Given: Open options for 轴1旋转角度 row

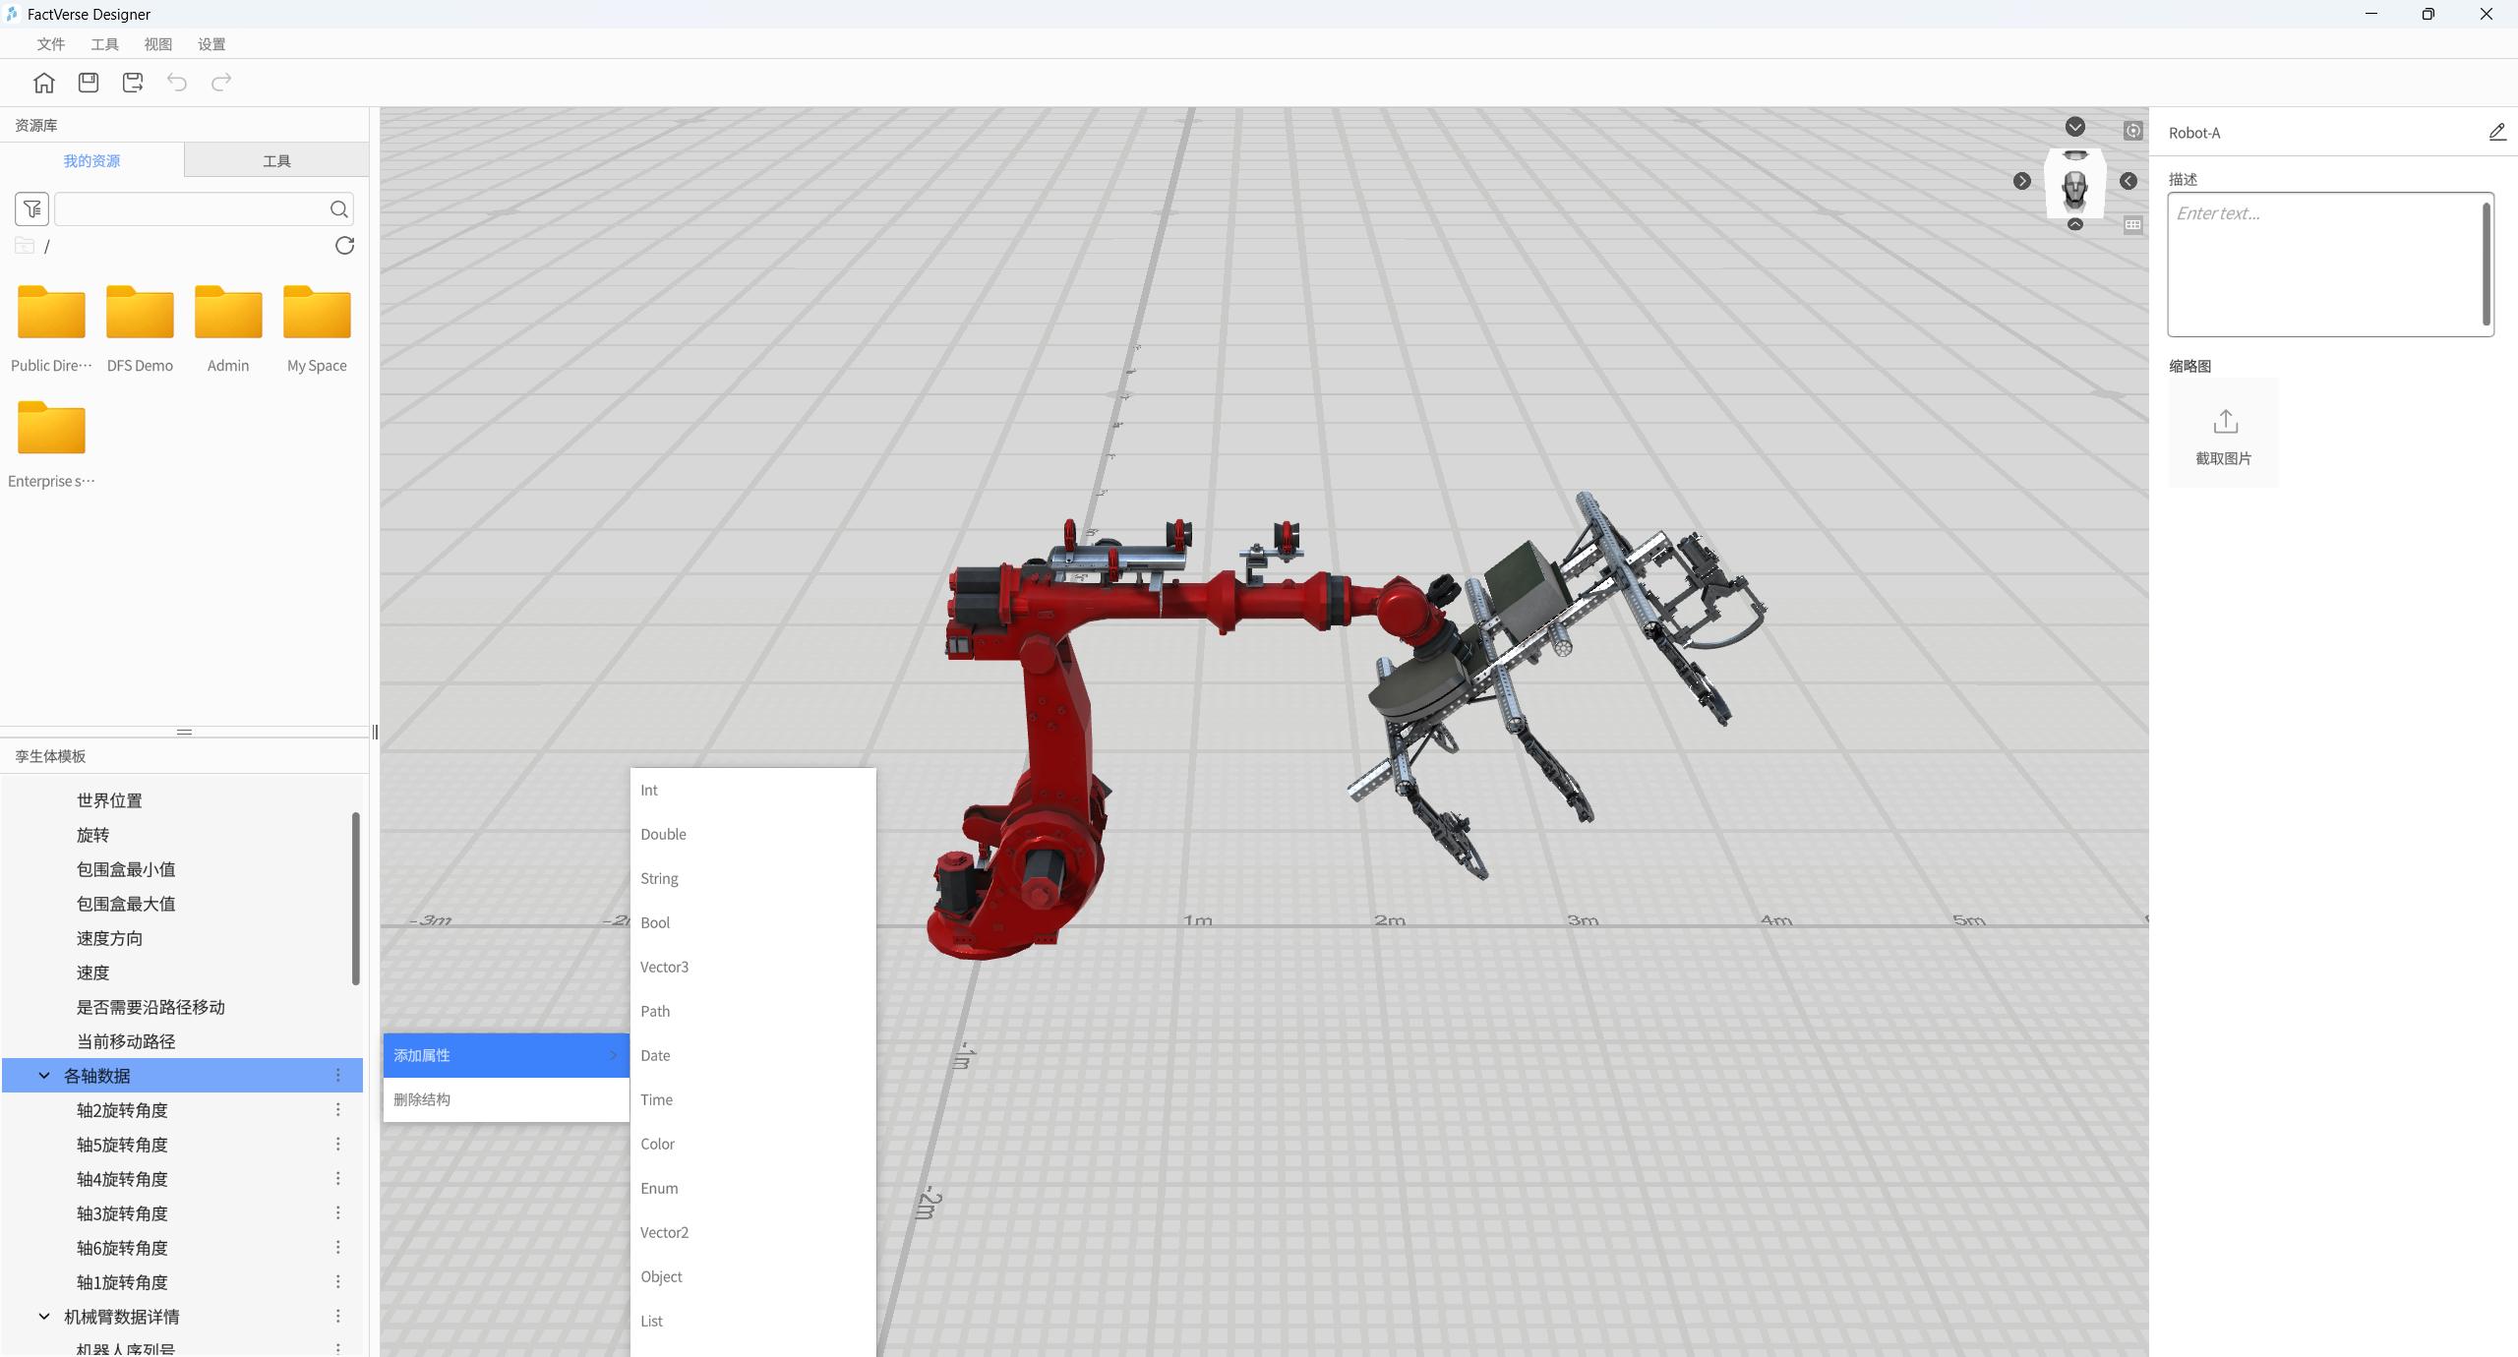Looking at the screenshot, I should point(338,1281).
